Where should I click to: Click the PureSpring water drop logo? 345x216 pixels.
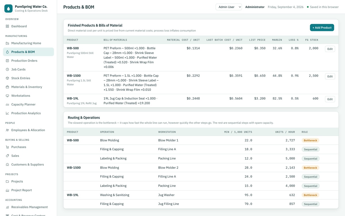click(x=9, y=8)
